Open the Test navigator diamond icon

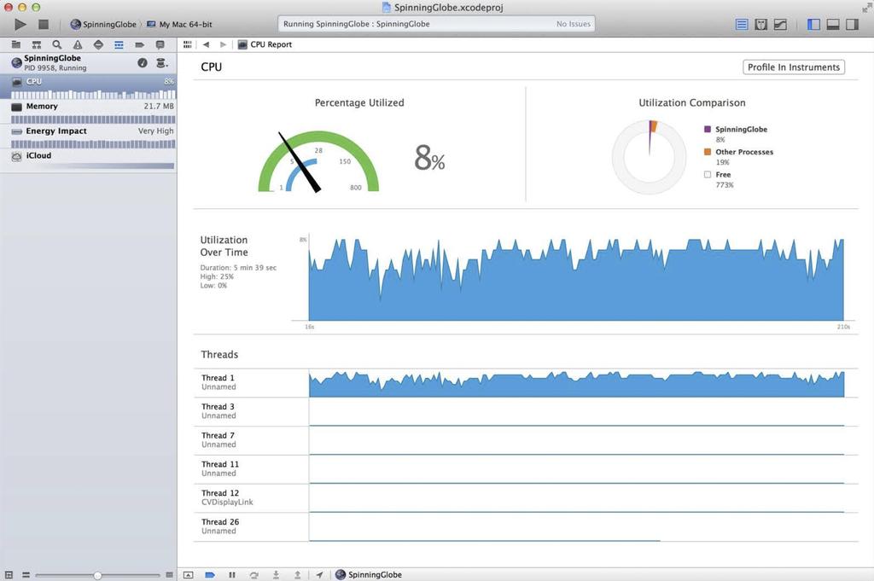point(98,44)
